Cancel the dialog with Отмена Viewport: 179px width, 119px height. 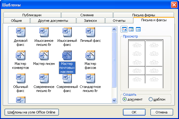point(162,112)
